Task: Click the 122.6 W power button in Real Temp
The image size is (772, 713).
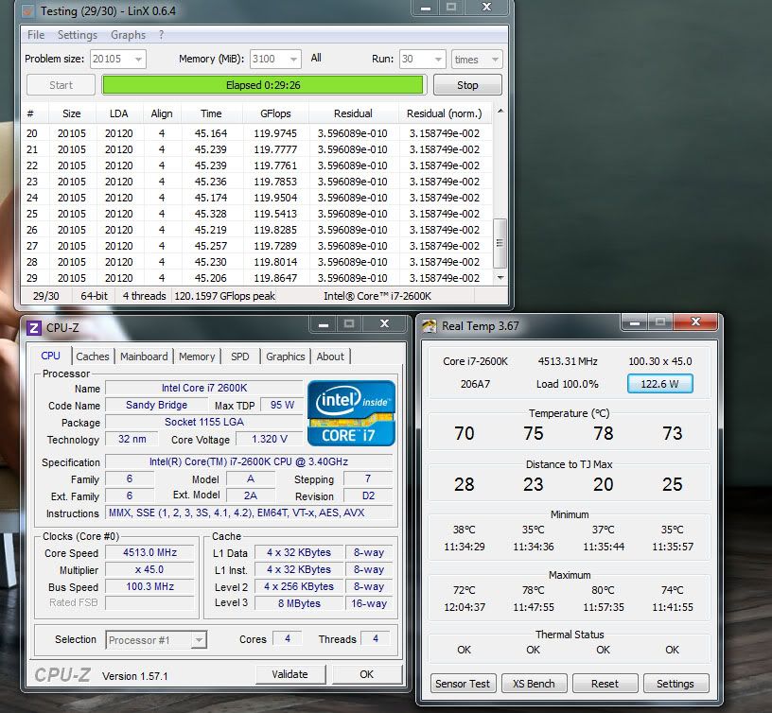Action: click(659, 384)
